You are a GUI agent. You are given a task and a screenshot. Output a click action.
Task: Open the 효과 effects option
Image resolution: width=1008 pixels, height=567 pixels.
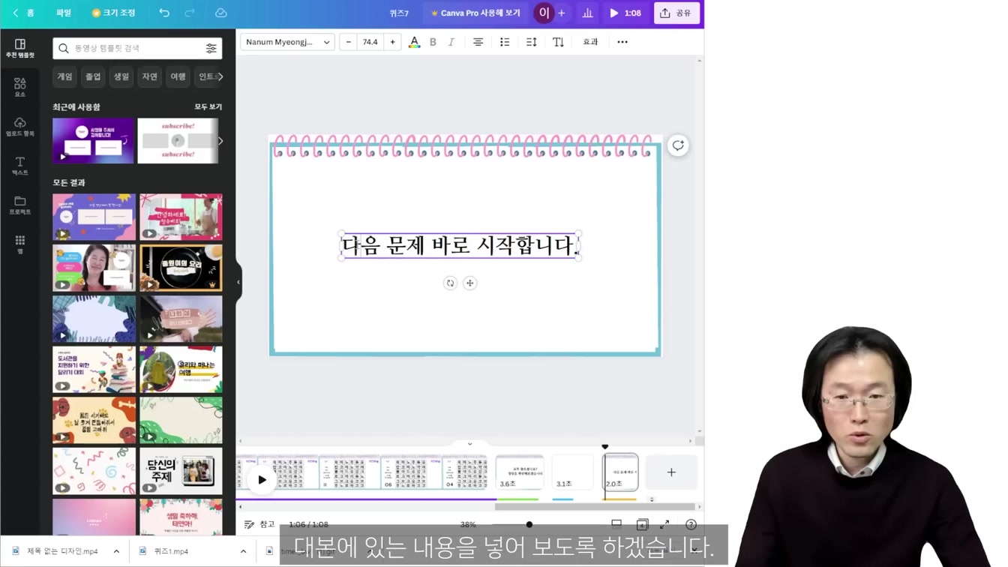click(x=591, y=42)
